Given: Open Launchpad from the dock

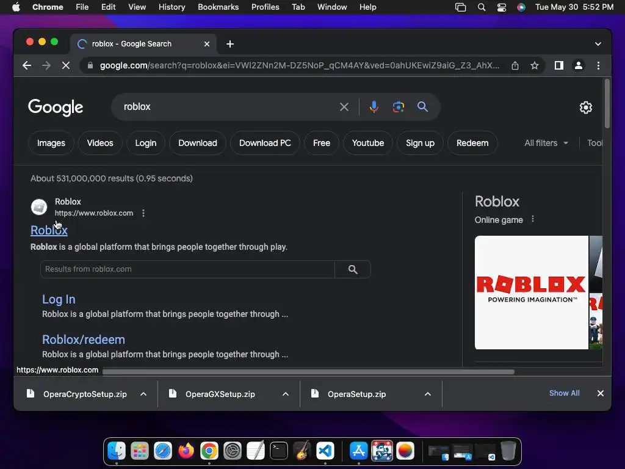Looking at the screenshot, I should (x=140, y=451).
